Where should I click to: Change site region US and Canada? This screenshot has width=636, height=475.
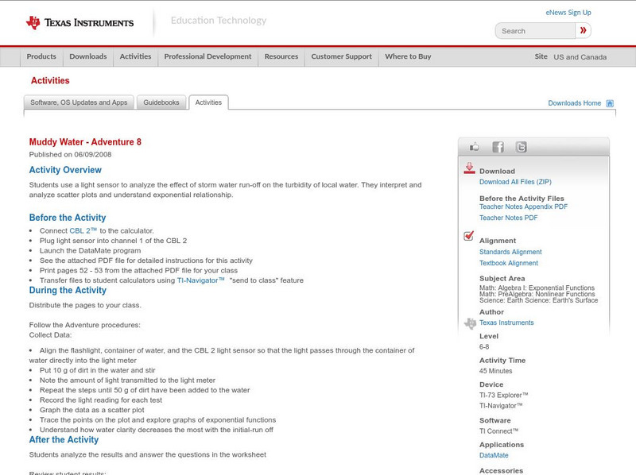pos(580,57)
